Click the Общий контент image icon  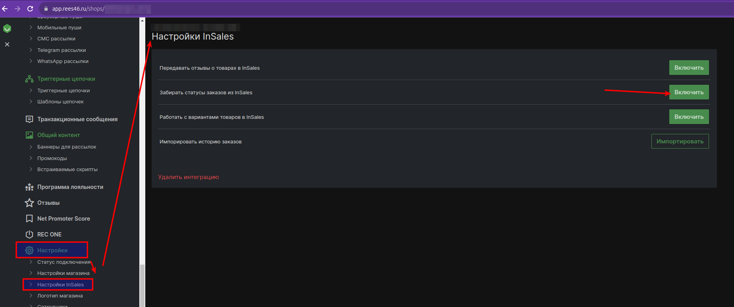point(29,135)
